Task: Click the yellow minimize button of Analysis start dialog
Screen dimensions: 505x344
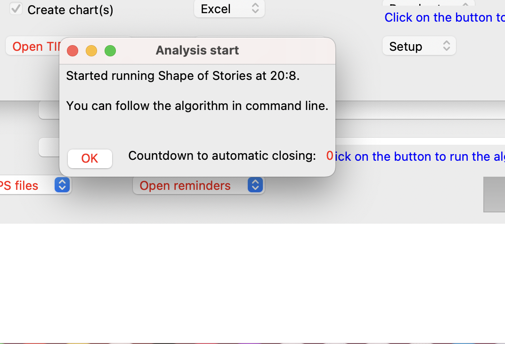Action: [x=91, y=51]
